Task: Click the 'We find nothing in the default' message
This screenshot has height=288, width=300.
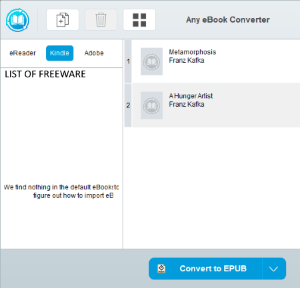Action: click(x=61, y=191)
